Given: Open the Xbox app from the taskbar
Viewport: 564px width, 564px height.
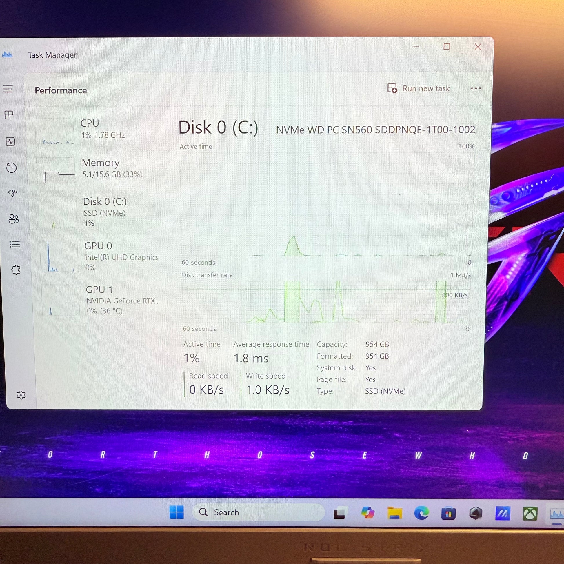Looking at the screenshot, I should pyautogui.click(x=530, y=514).
